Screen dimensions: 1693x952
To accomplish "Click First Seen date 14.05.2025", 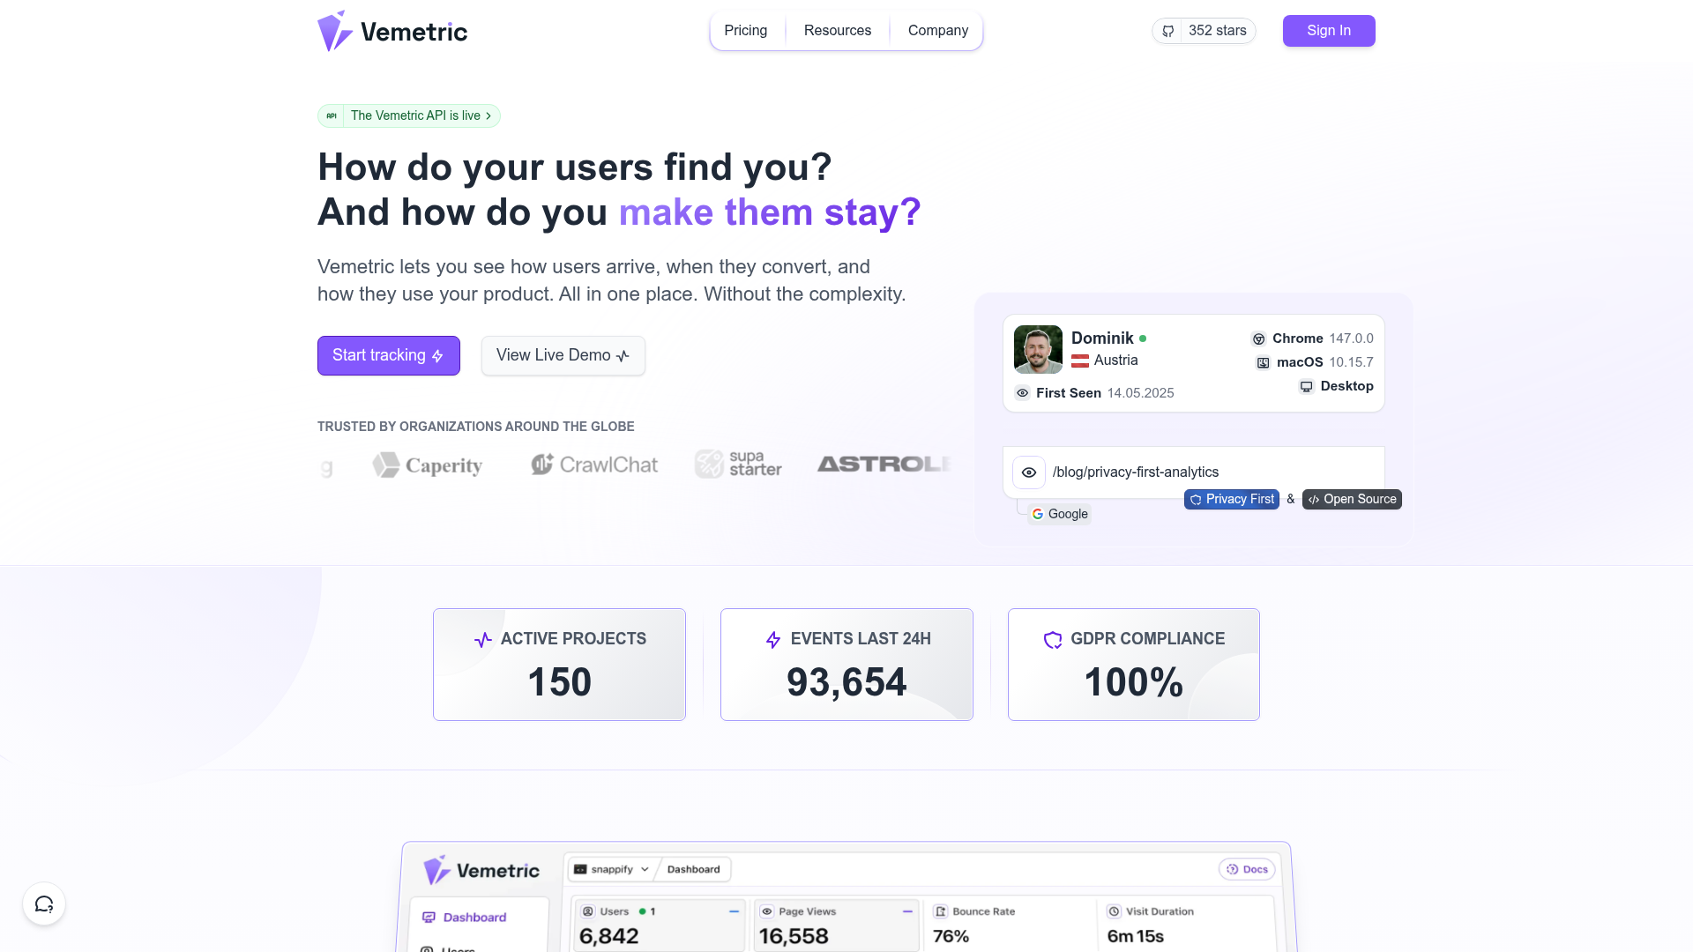I will coord(1141,393).
